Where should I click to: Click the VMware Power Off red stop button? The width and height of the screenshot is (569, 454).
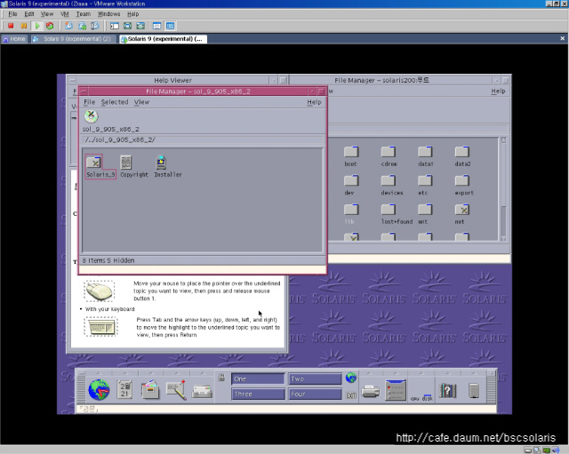point(11,26)
